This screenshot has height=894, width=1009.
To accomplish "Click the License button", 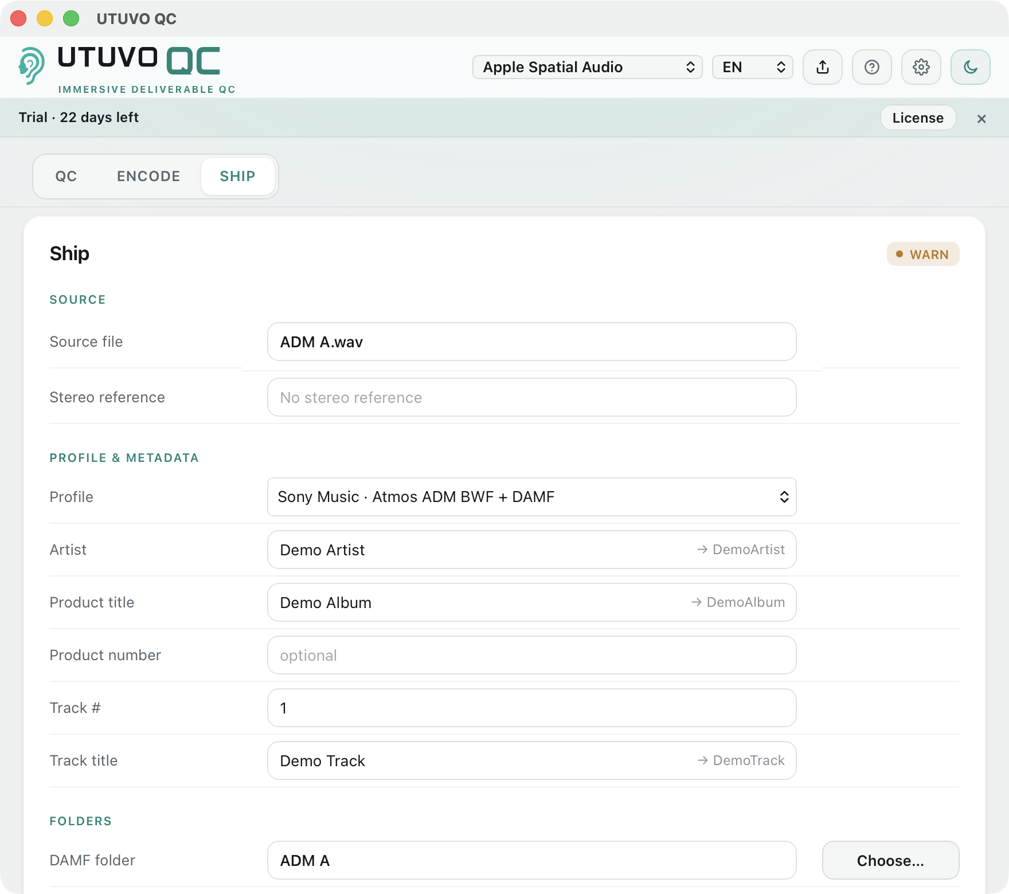I will (x=918, y=117).
